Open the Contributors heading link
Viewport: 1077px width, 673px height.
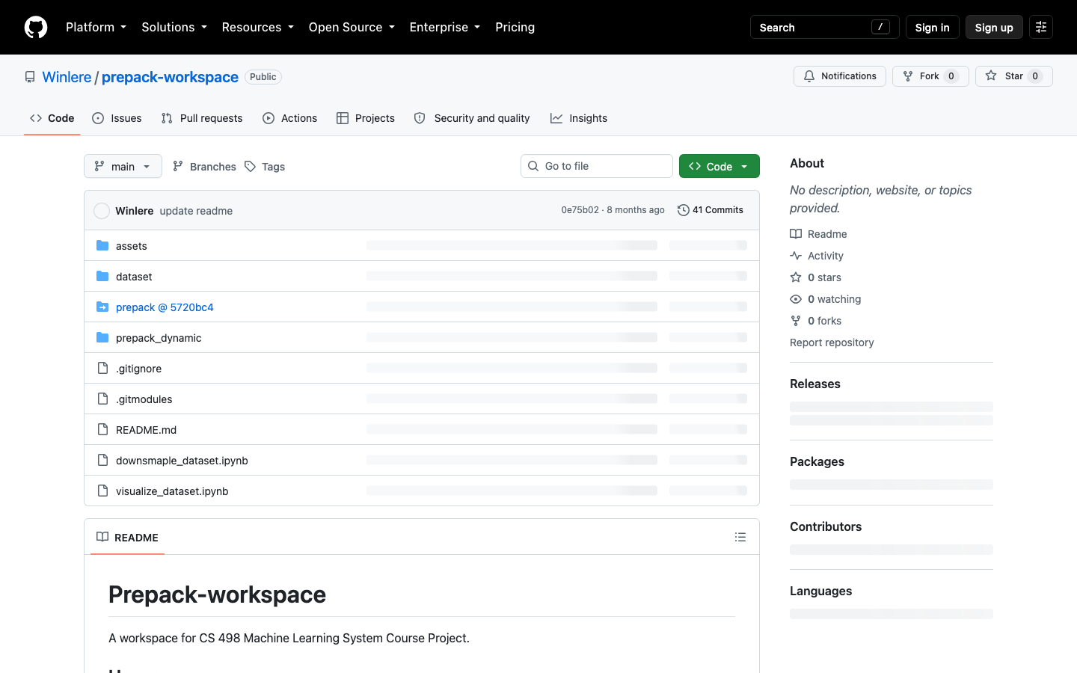pos(826,526)
